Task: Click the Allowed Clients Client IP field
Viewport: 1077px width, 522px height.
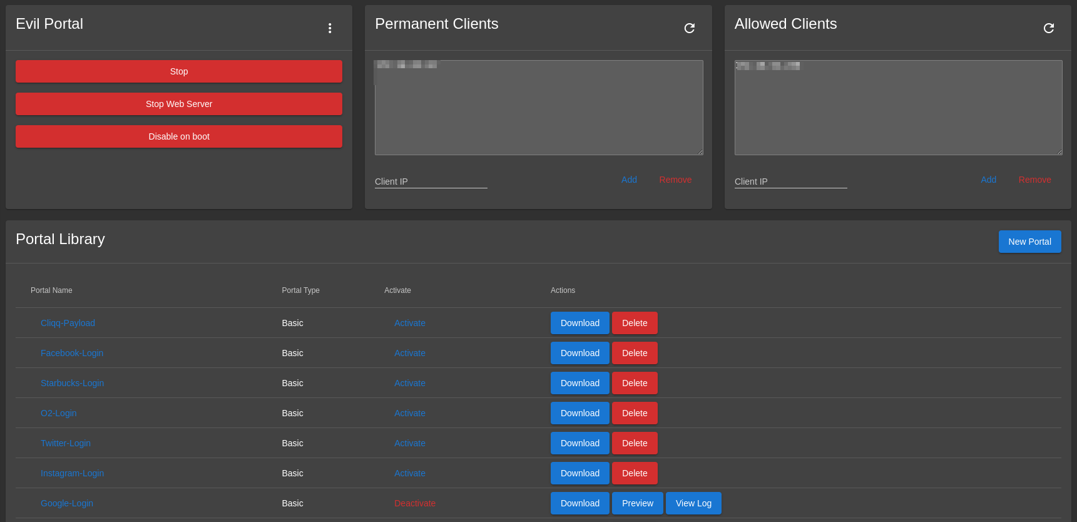Action: pos(790,182)
